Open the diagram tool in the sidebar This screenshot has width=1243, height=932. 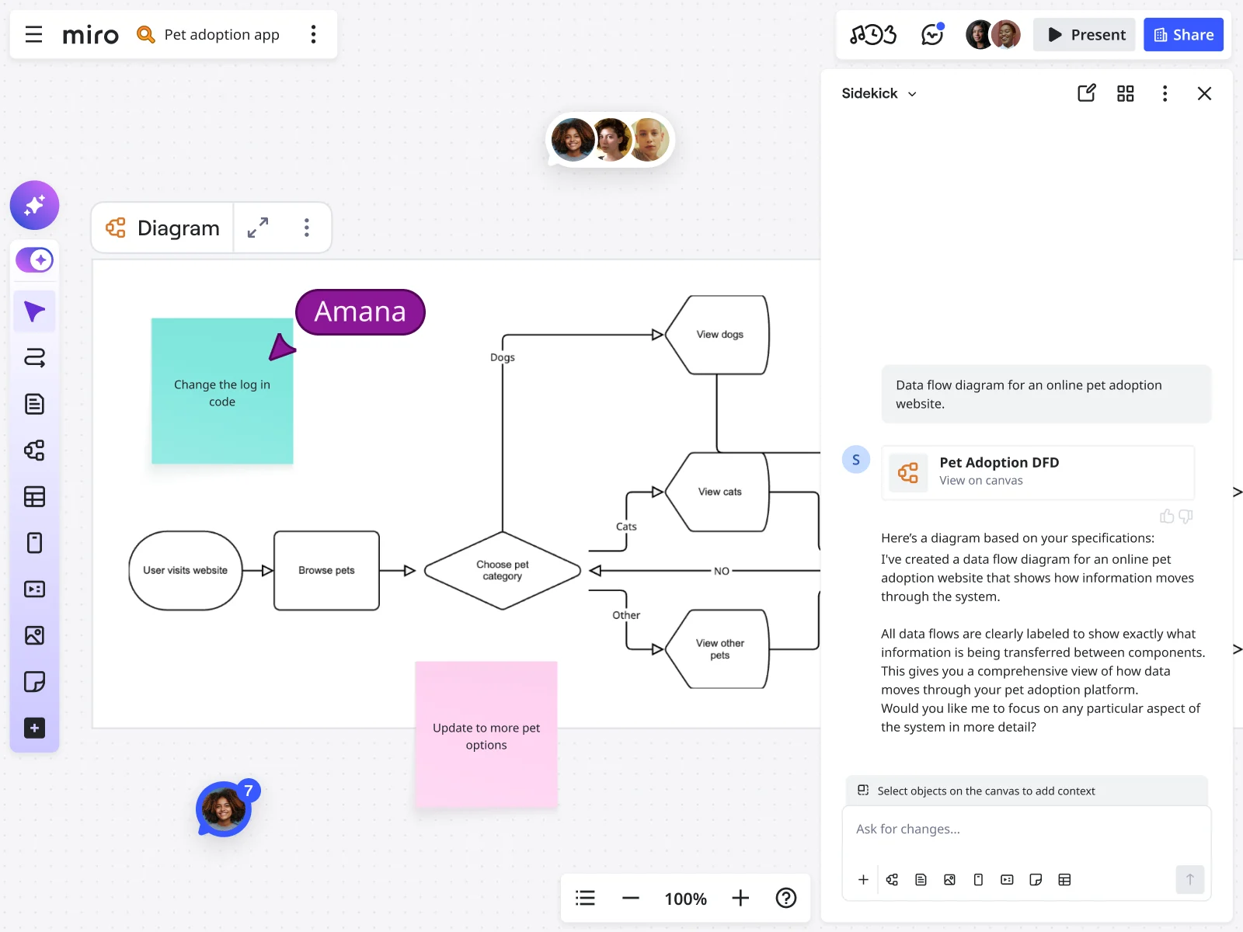tap(34, 450)
